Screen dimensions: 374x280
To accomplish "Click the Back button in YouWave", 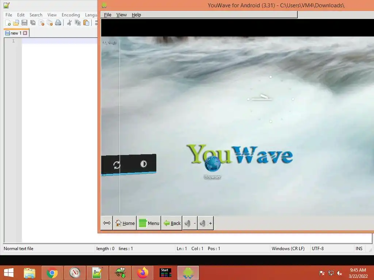I will 172,223.
